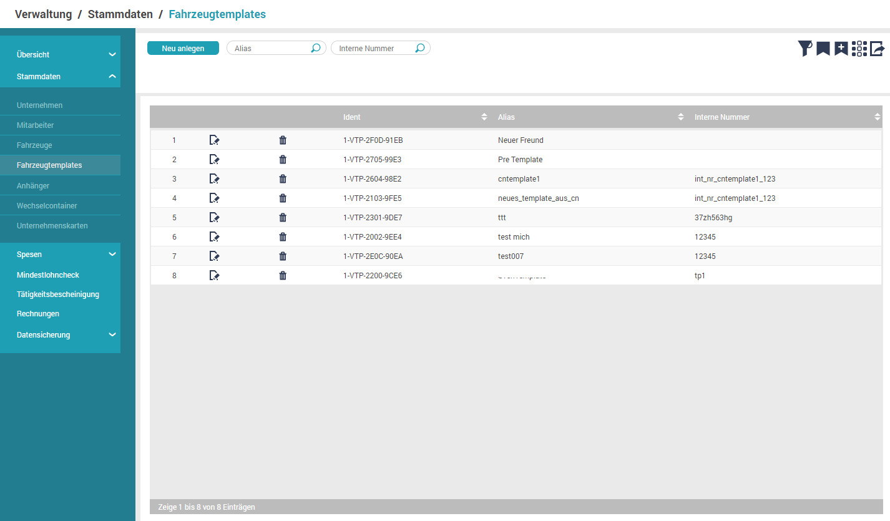Edit the Neuer Freund template row
Image resolution: width=890 pixels, height=521 pixels.
point(214,140)
